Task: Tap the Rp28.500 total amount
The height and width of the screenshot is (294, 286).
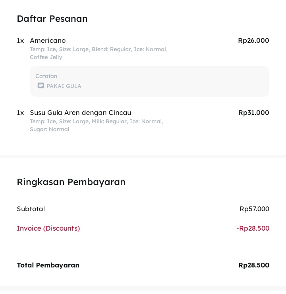Action: 253,265
